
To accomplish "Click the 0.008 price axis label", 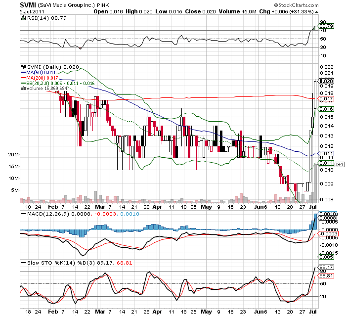I will (327, 199).
